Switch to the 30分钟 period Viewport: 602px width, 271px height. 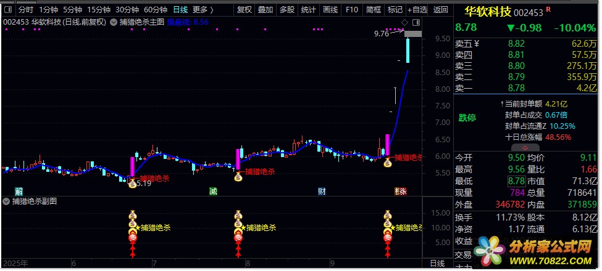click(x=127, y=10)
